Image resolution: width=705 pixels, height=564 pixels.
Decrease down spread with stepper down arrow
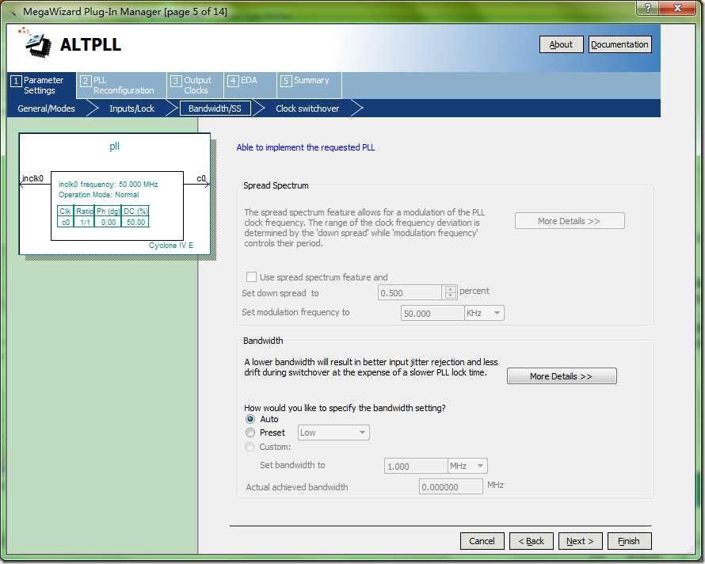pyautogui.click(x=450, y=296)
